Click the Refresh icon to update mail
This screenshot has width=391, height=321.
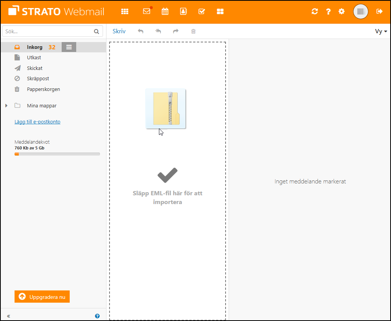[x=314, y=11]
